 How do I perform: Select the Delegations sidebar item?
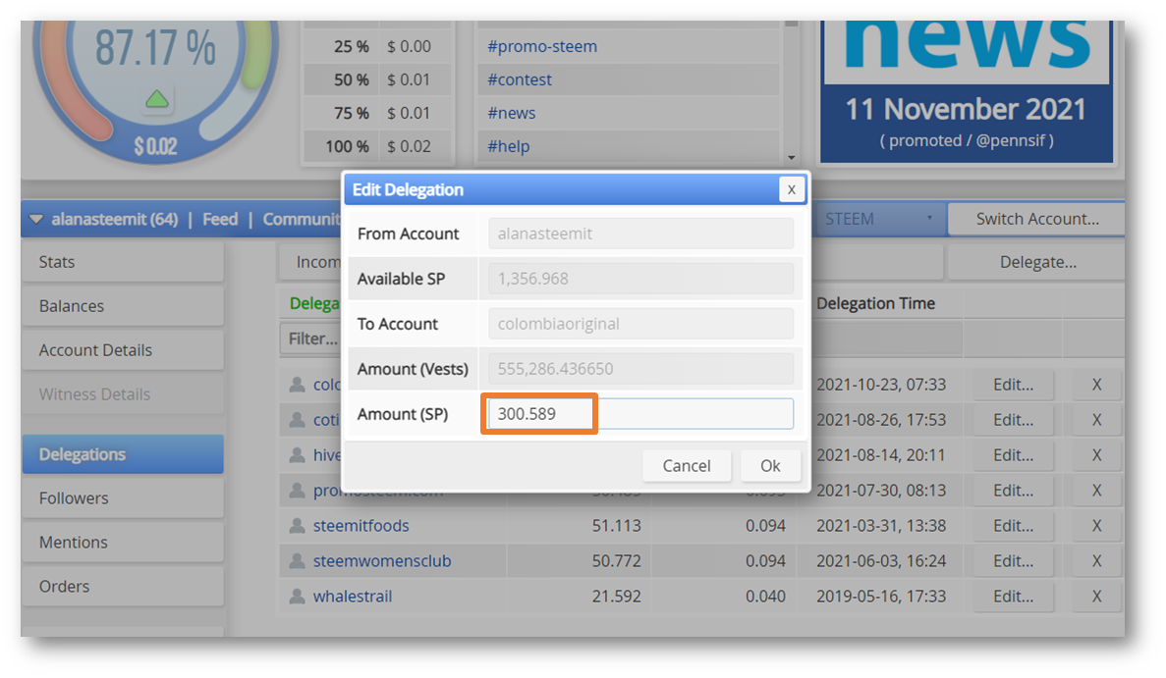pyautogui.click(x=123, y=454)
